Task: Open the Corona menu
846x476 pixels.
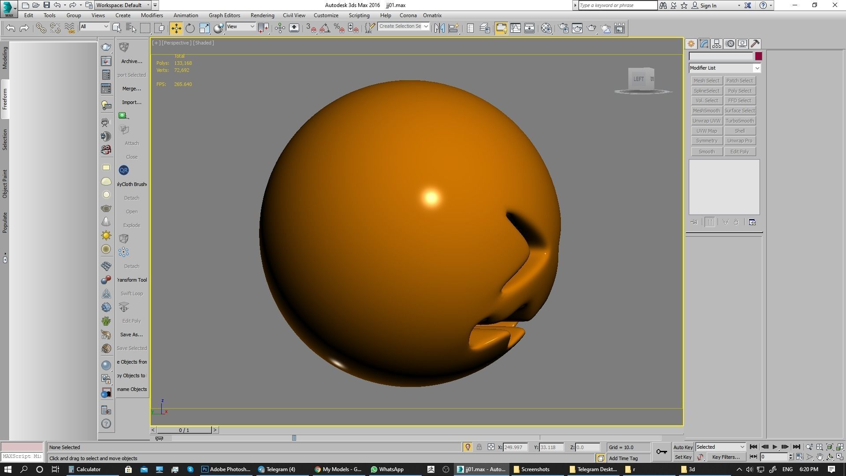Action: tap(408, 15)
